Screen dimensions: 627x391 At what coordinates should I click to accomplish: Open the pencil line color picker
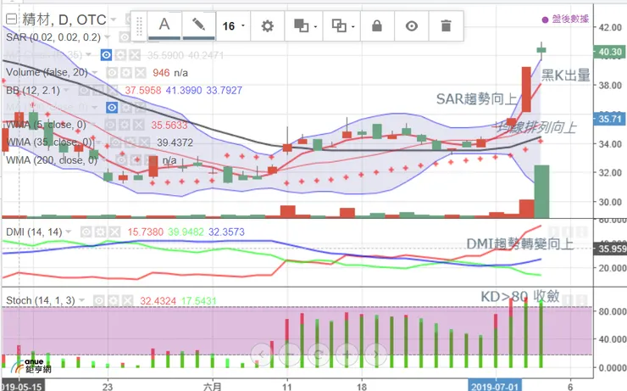pos(199,25)
